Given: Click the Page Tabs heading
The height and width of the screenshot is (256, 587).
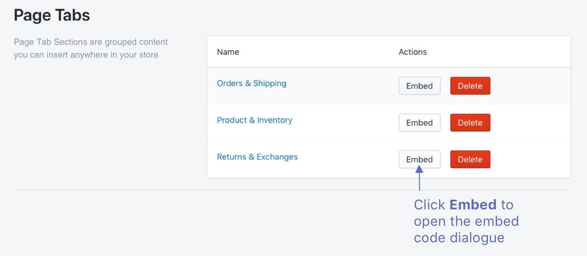Looking at the screenshot, I should pyautogui.click(x=52, y=16).
